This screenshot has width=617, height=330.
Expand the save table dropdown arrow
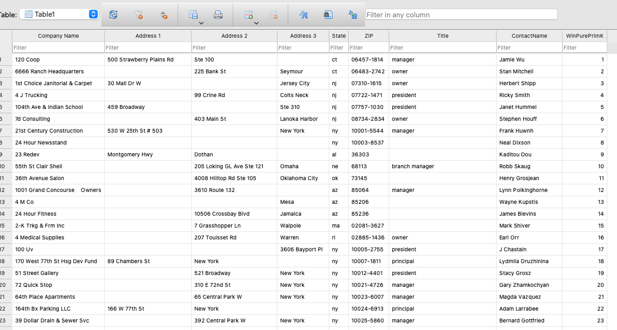(x=201, y=23)
